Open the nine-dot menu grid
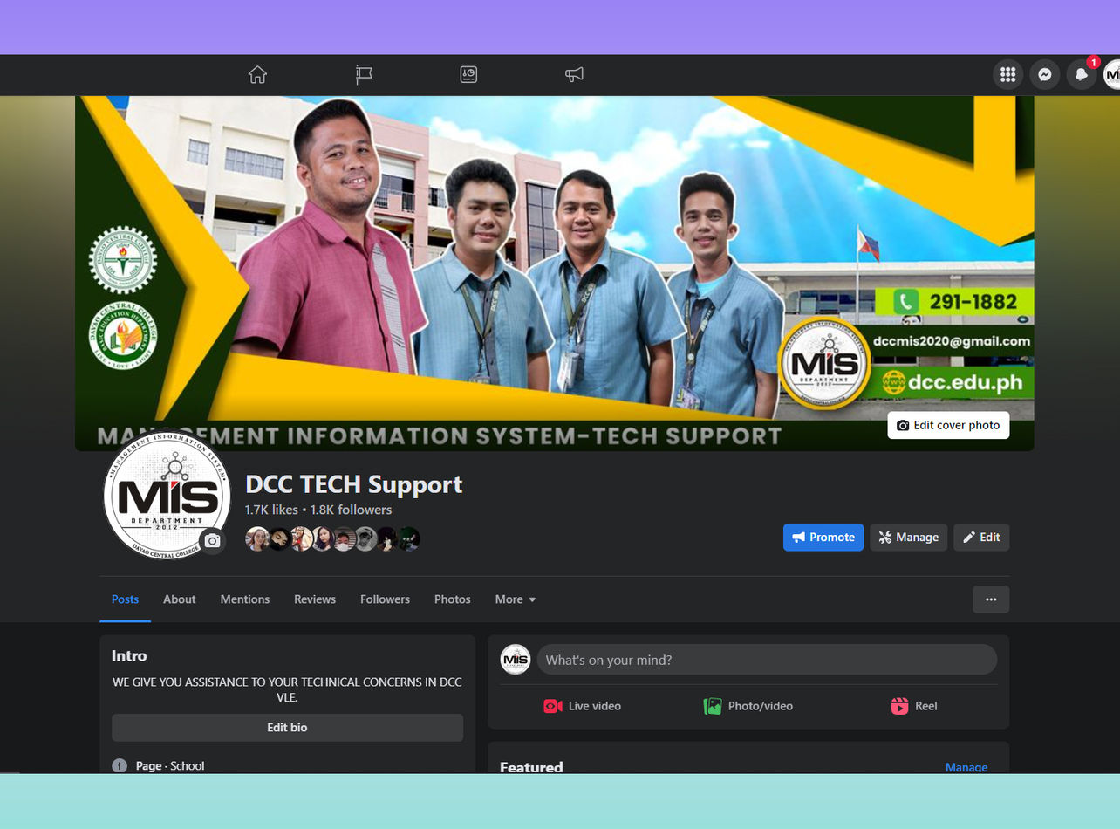Screen dimensions: 1120x829 [x=1007, y=75]
